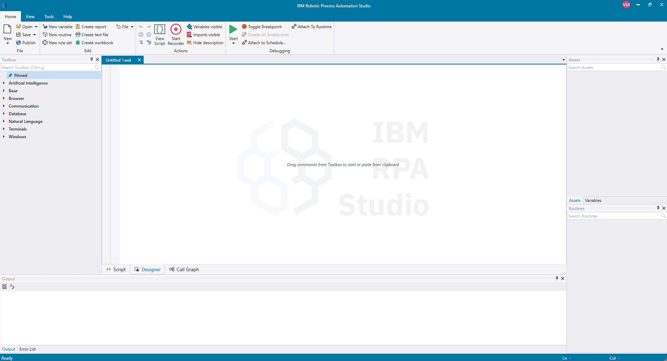The image size is (667, 361).
Task: Click the Output text formatting icon
Action: [x=12, y=287]
